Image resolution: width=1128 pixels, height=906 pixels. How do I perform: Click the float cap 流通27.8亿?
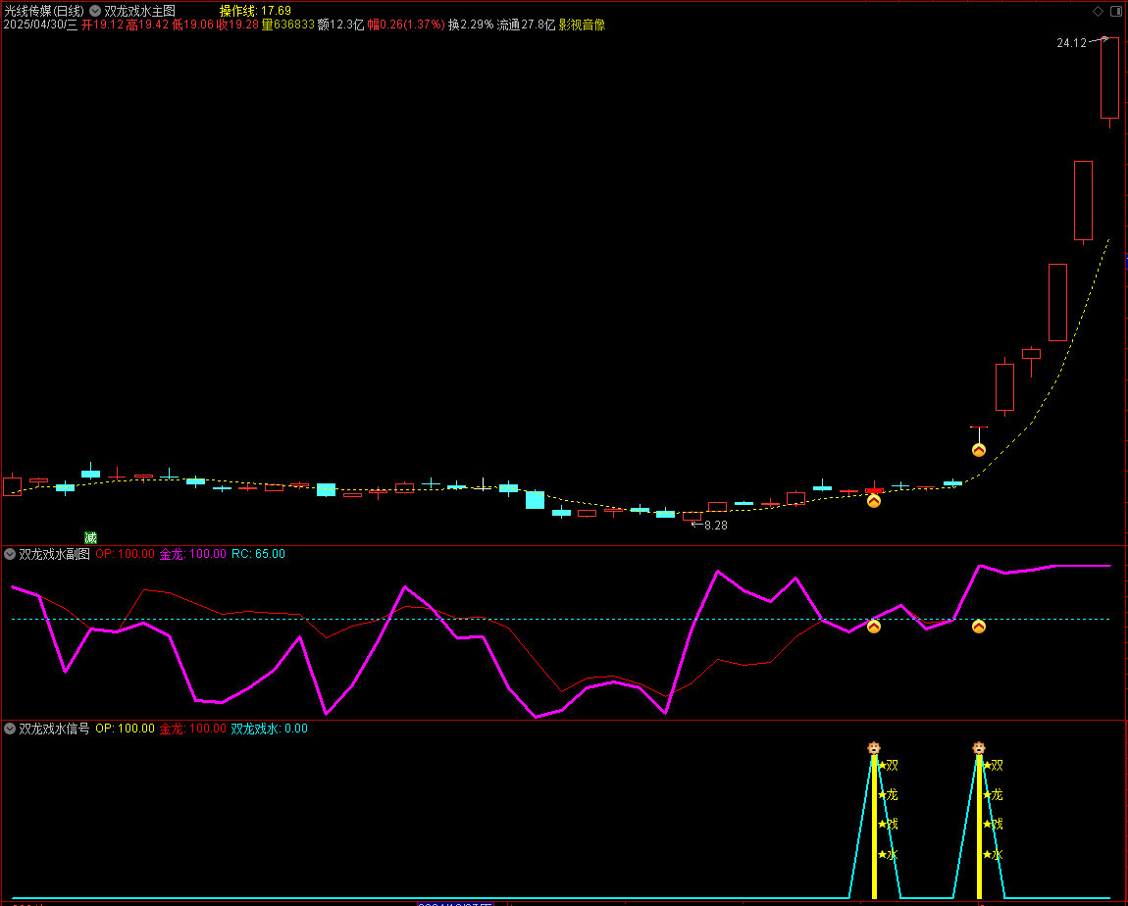(526, 25)
